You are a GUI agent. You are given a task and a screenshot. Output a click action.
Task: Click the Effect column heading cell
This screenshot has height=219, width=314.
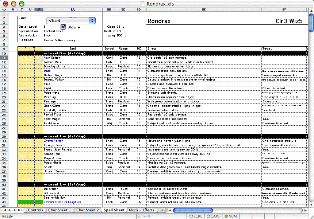click(204, 48)
